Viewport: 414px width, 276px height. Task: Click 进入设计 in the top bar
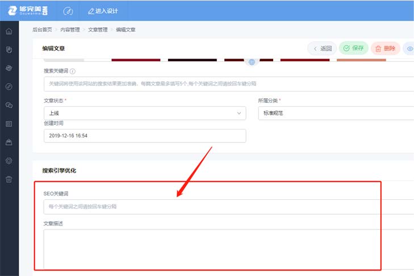coord(103,11)
